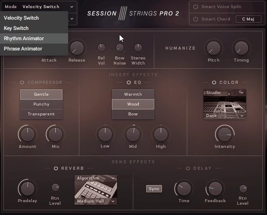Click the delay Sync button
The width and height of the screenshot is (267, 215).
(154, 188)
